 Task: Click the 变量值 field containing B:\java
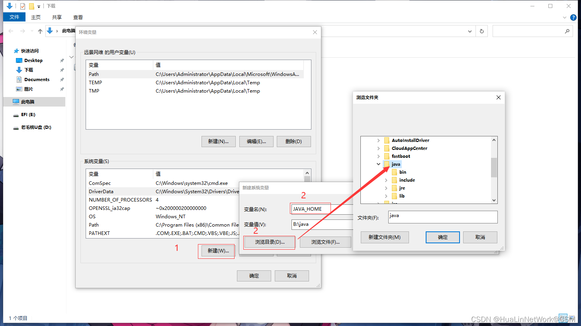[x=322, y=224]
